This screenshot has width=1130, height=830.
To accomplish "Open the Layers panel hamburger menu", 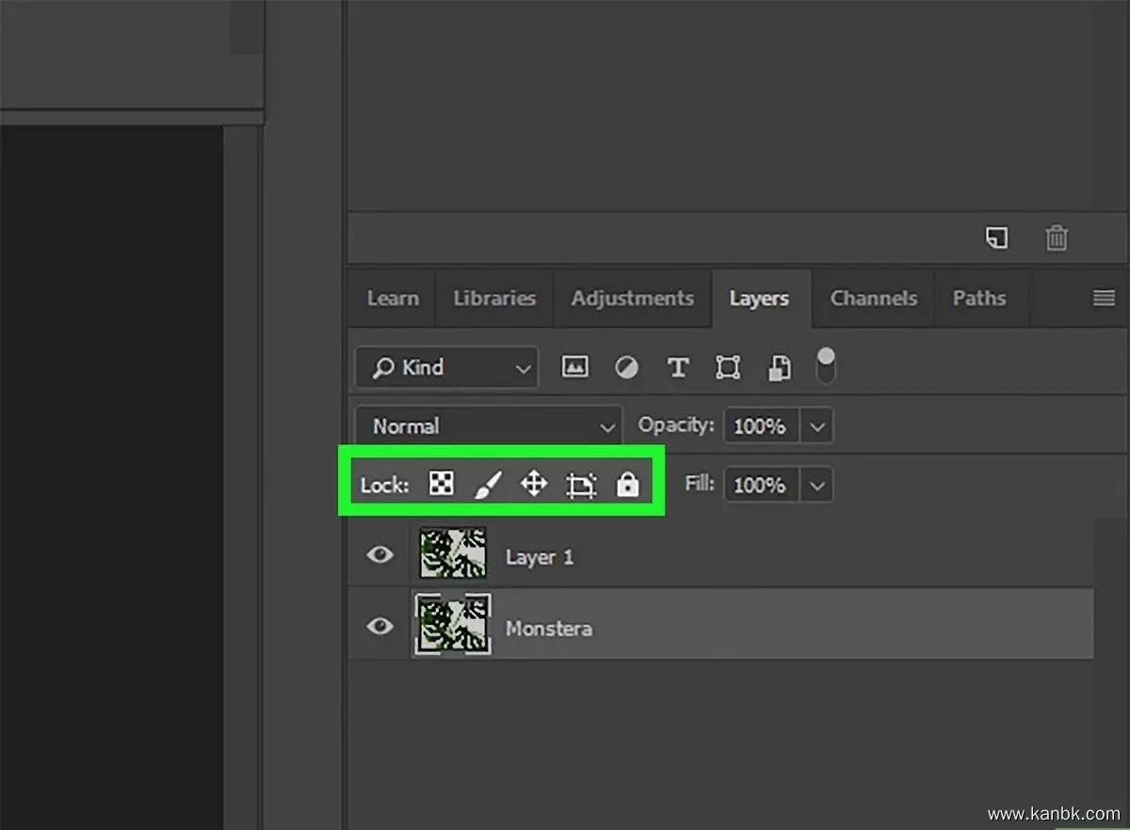I will 1104,298.
